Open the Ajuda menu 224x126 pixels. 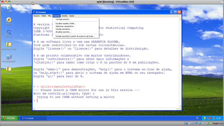pos(72,16)
